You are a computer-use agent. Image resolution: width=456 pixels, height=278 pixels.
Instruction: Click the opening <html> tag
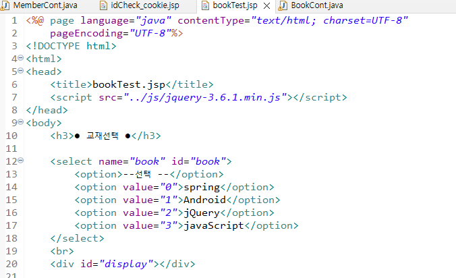[x=44, y=59]
